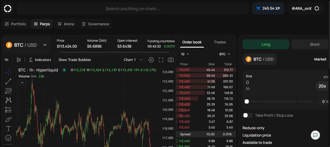This screenshot has width=330, height=147.
Task: Open the @ARA_onX account menu
Action: (x=305, y=9)
